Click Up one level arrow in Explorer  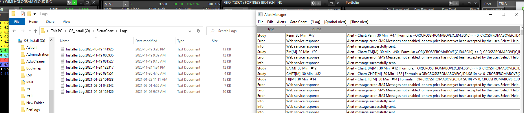[x=36, y=31]
